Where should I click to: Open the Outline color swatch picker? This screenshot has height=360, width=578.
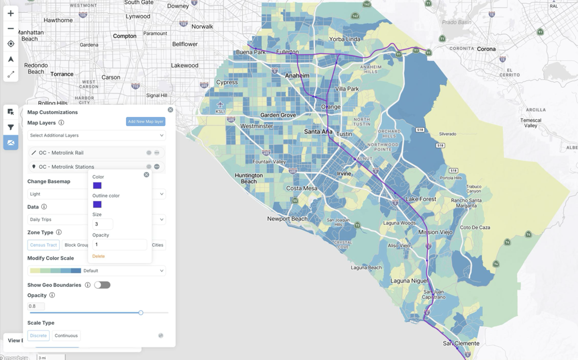(97, 204)
